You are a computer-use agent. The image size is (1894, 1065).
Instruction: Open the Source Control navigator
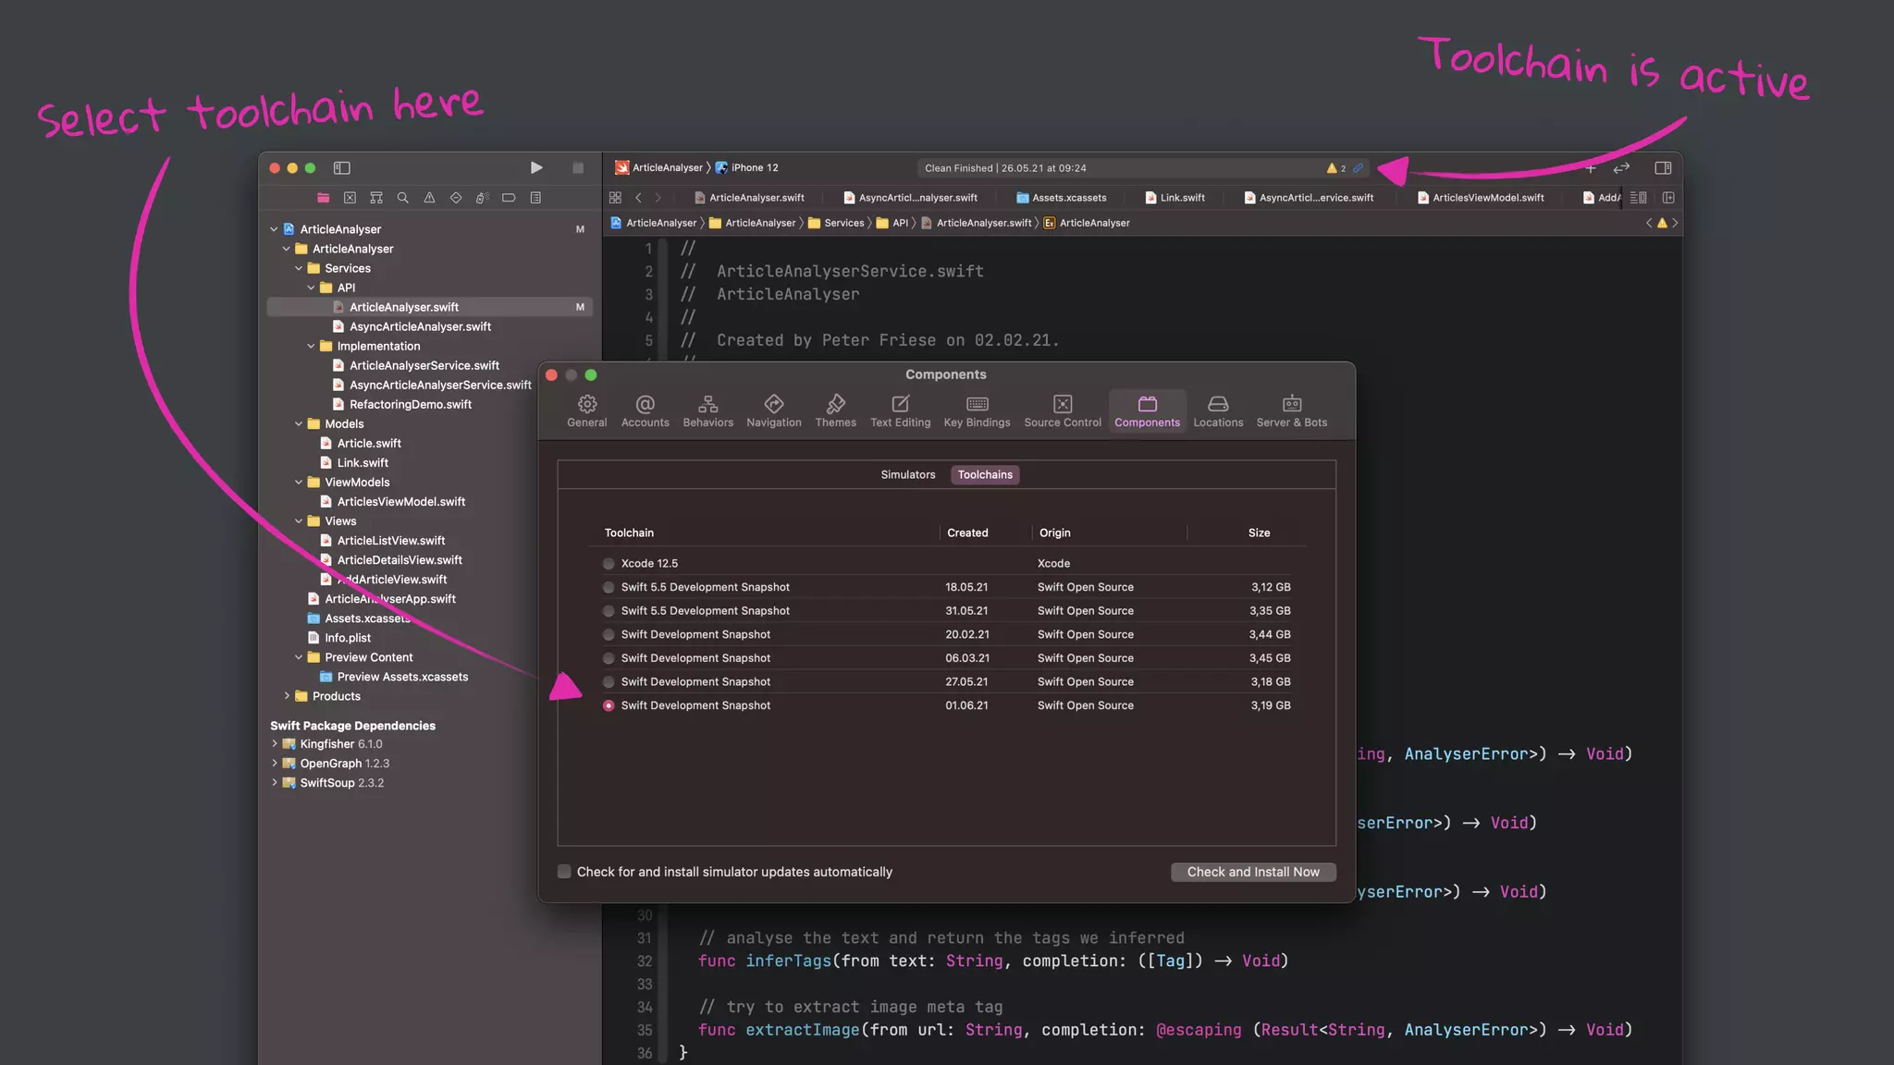pyautogui.click(x=350, y=198)
